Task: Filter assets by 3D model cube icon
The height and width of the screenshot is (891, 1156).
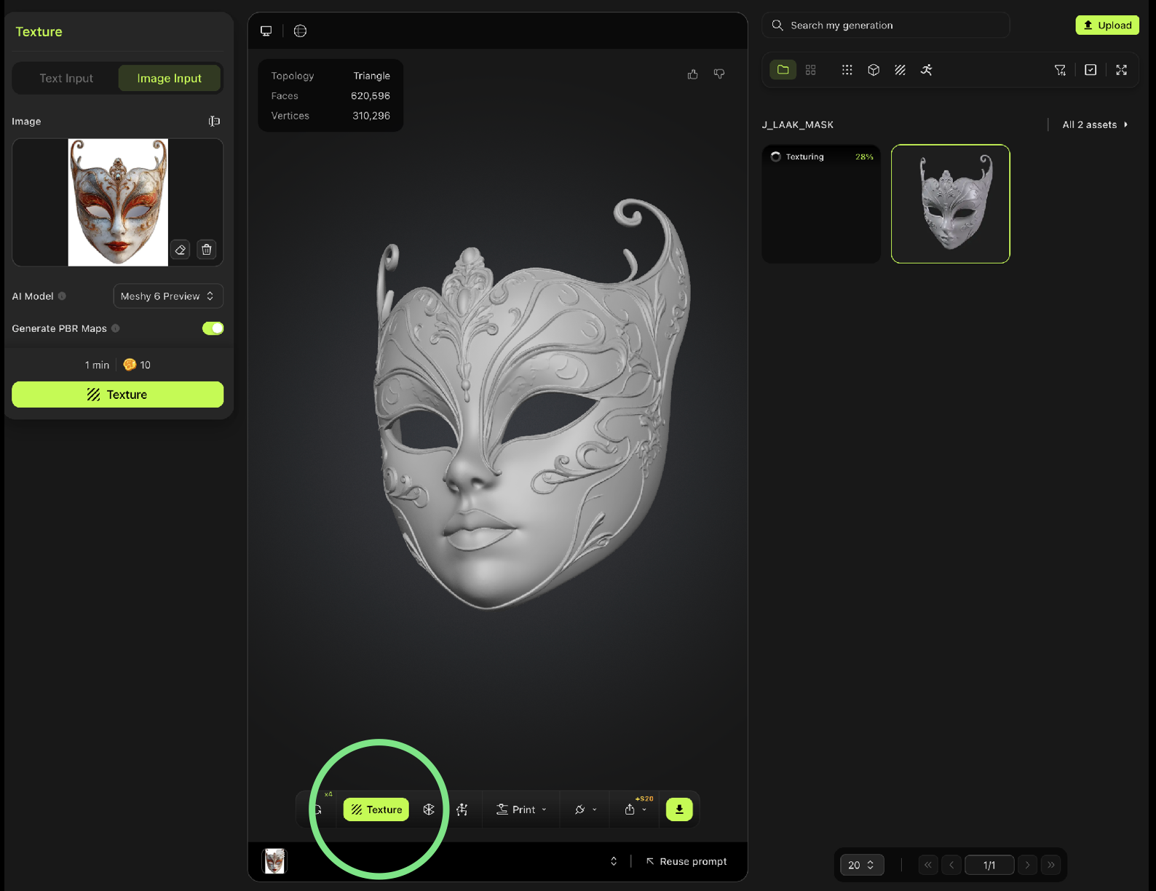Action: (x=874, y=70)
